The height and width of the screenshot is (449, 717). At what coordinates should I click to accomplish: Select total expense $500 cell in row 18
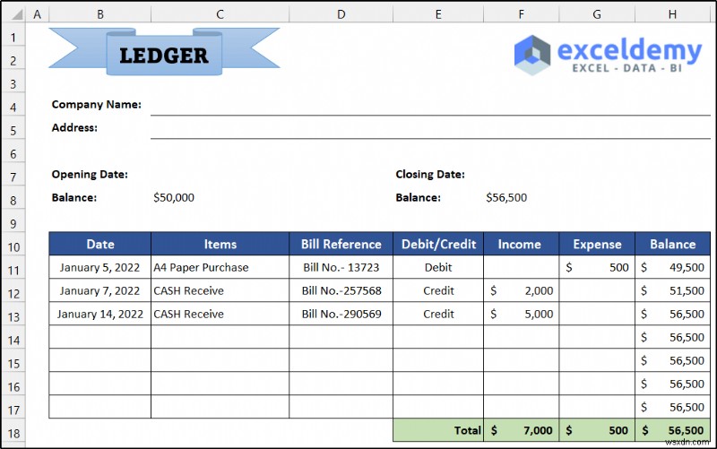597,430
